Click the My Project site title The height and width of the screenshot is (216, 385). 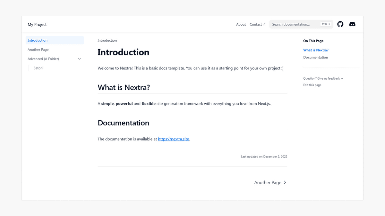pyautogui.click(x=37, y=24)
